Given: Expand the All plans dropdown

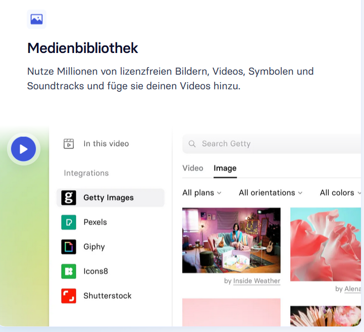Looking at the screenshot, I should tap(201, 193).
